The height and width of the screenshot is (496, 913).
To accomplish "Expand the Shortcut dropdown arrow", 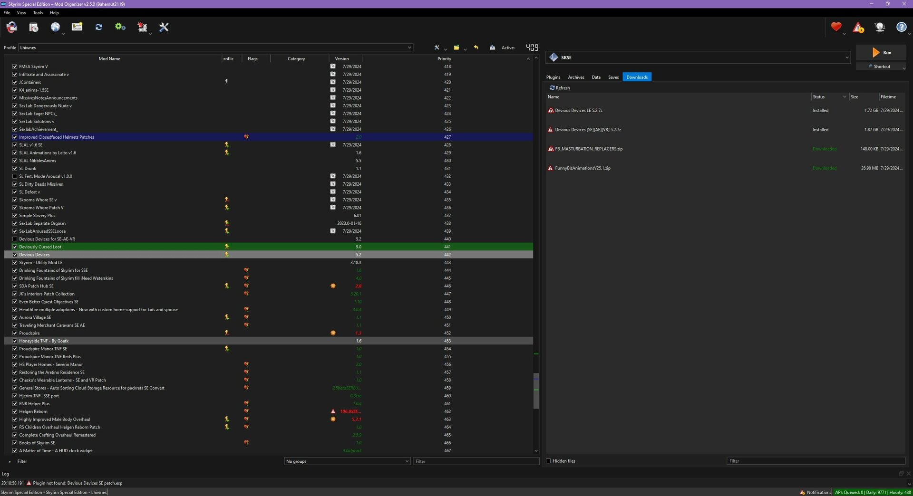I will click(x=904, y=68).
